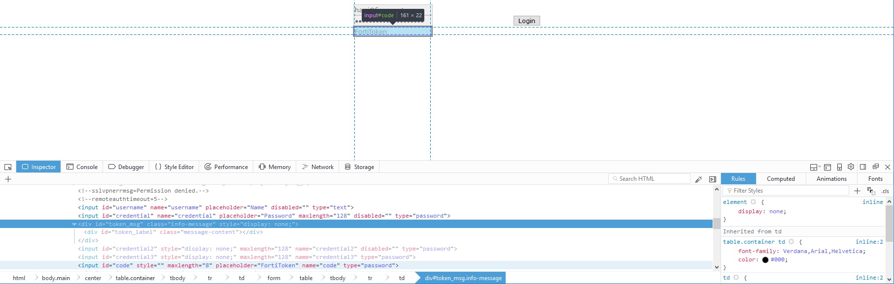Image resolution: width=894 pixels, height=284 pixels.
Task: Open the developer tools settings gear
Action: click(x=851, y=167)
